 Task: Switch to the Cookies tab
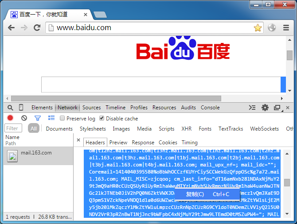(168, 143)
